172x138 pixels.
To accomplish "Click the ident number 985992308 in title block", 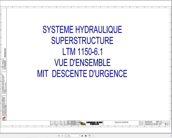I will coord(148,122).
